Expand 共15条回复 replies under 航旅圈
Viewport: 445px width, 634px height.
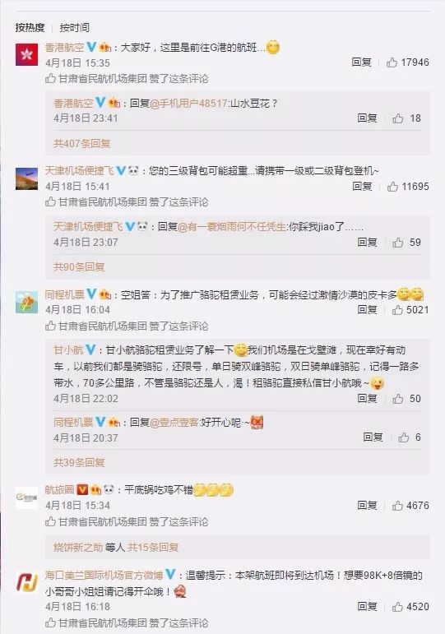(x=153, y=548)
